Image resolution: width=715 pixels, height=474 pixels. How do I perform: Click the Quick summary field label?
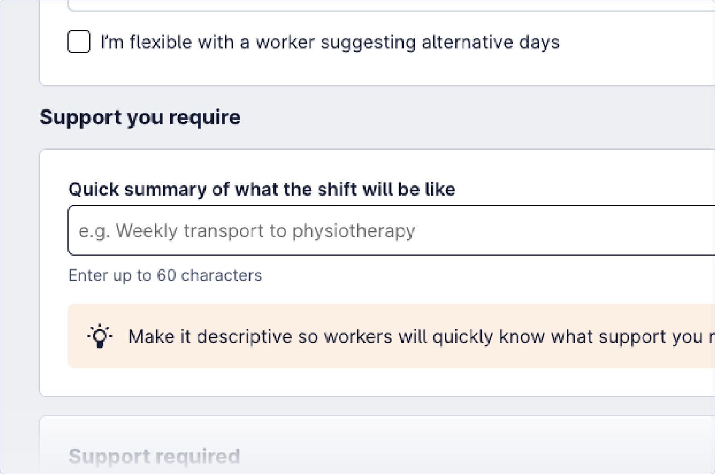261,189
